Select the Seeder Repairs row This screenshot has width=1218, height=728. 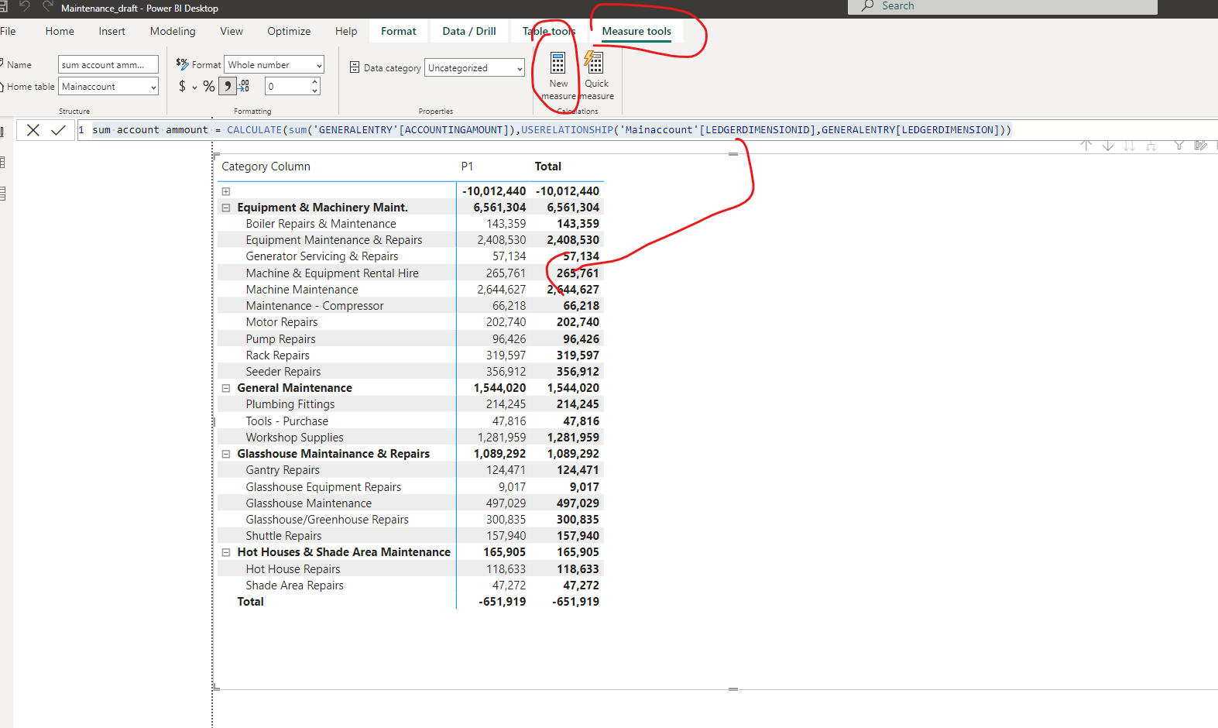tap(283, 372)
